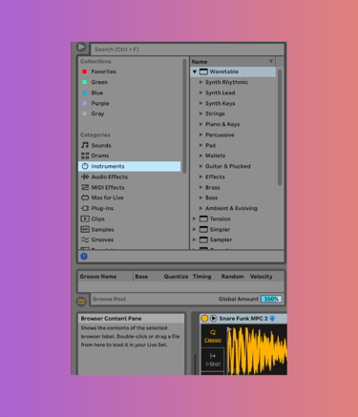Select the Pad folder row
Screen dimensions: 358x417
[x=234, y=145]
